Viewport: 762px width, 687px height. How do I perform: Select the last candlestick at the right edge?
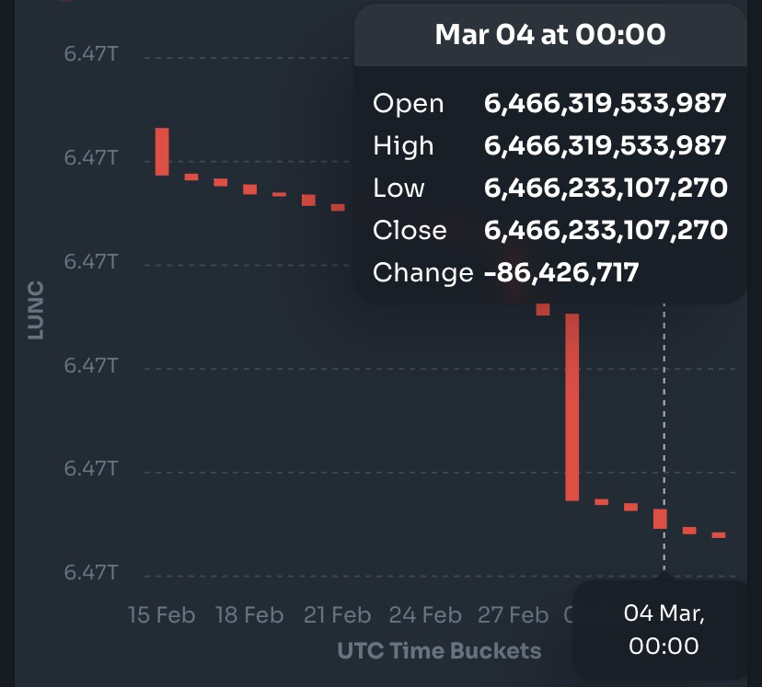point(719,534)
